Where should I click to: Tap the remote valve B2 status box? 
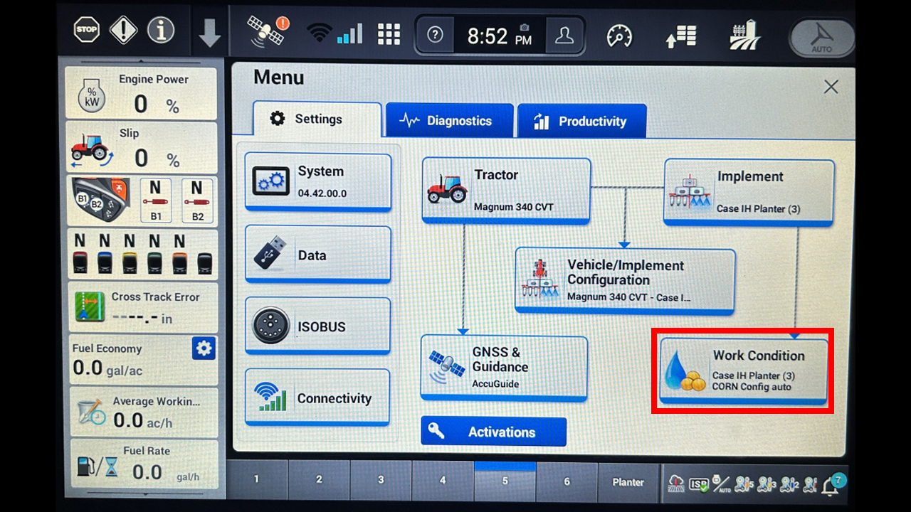(x=197, y=200)
